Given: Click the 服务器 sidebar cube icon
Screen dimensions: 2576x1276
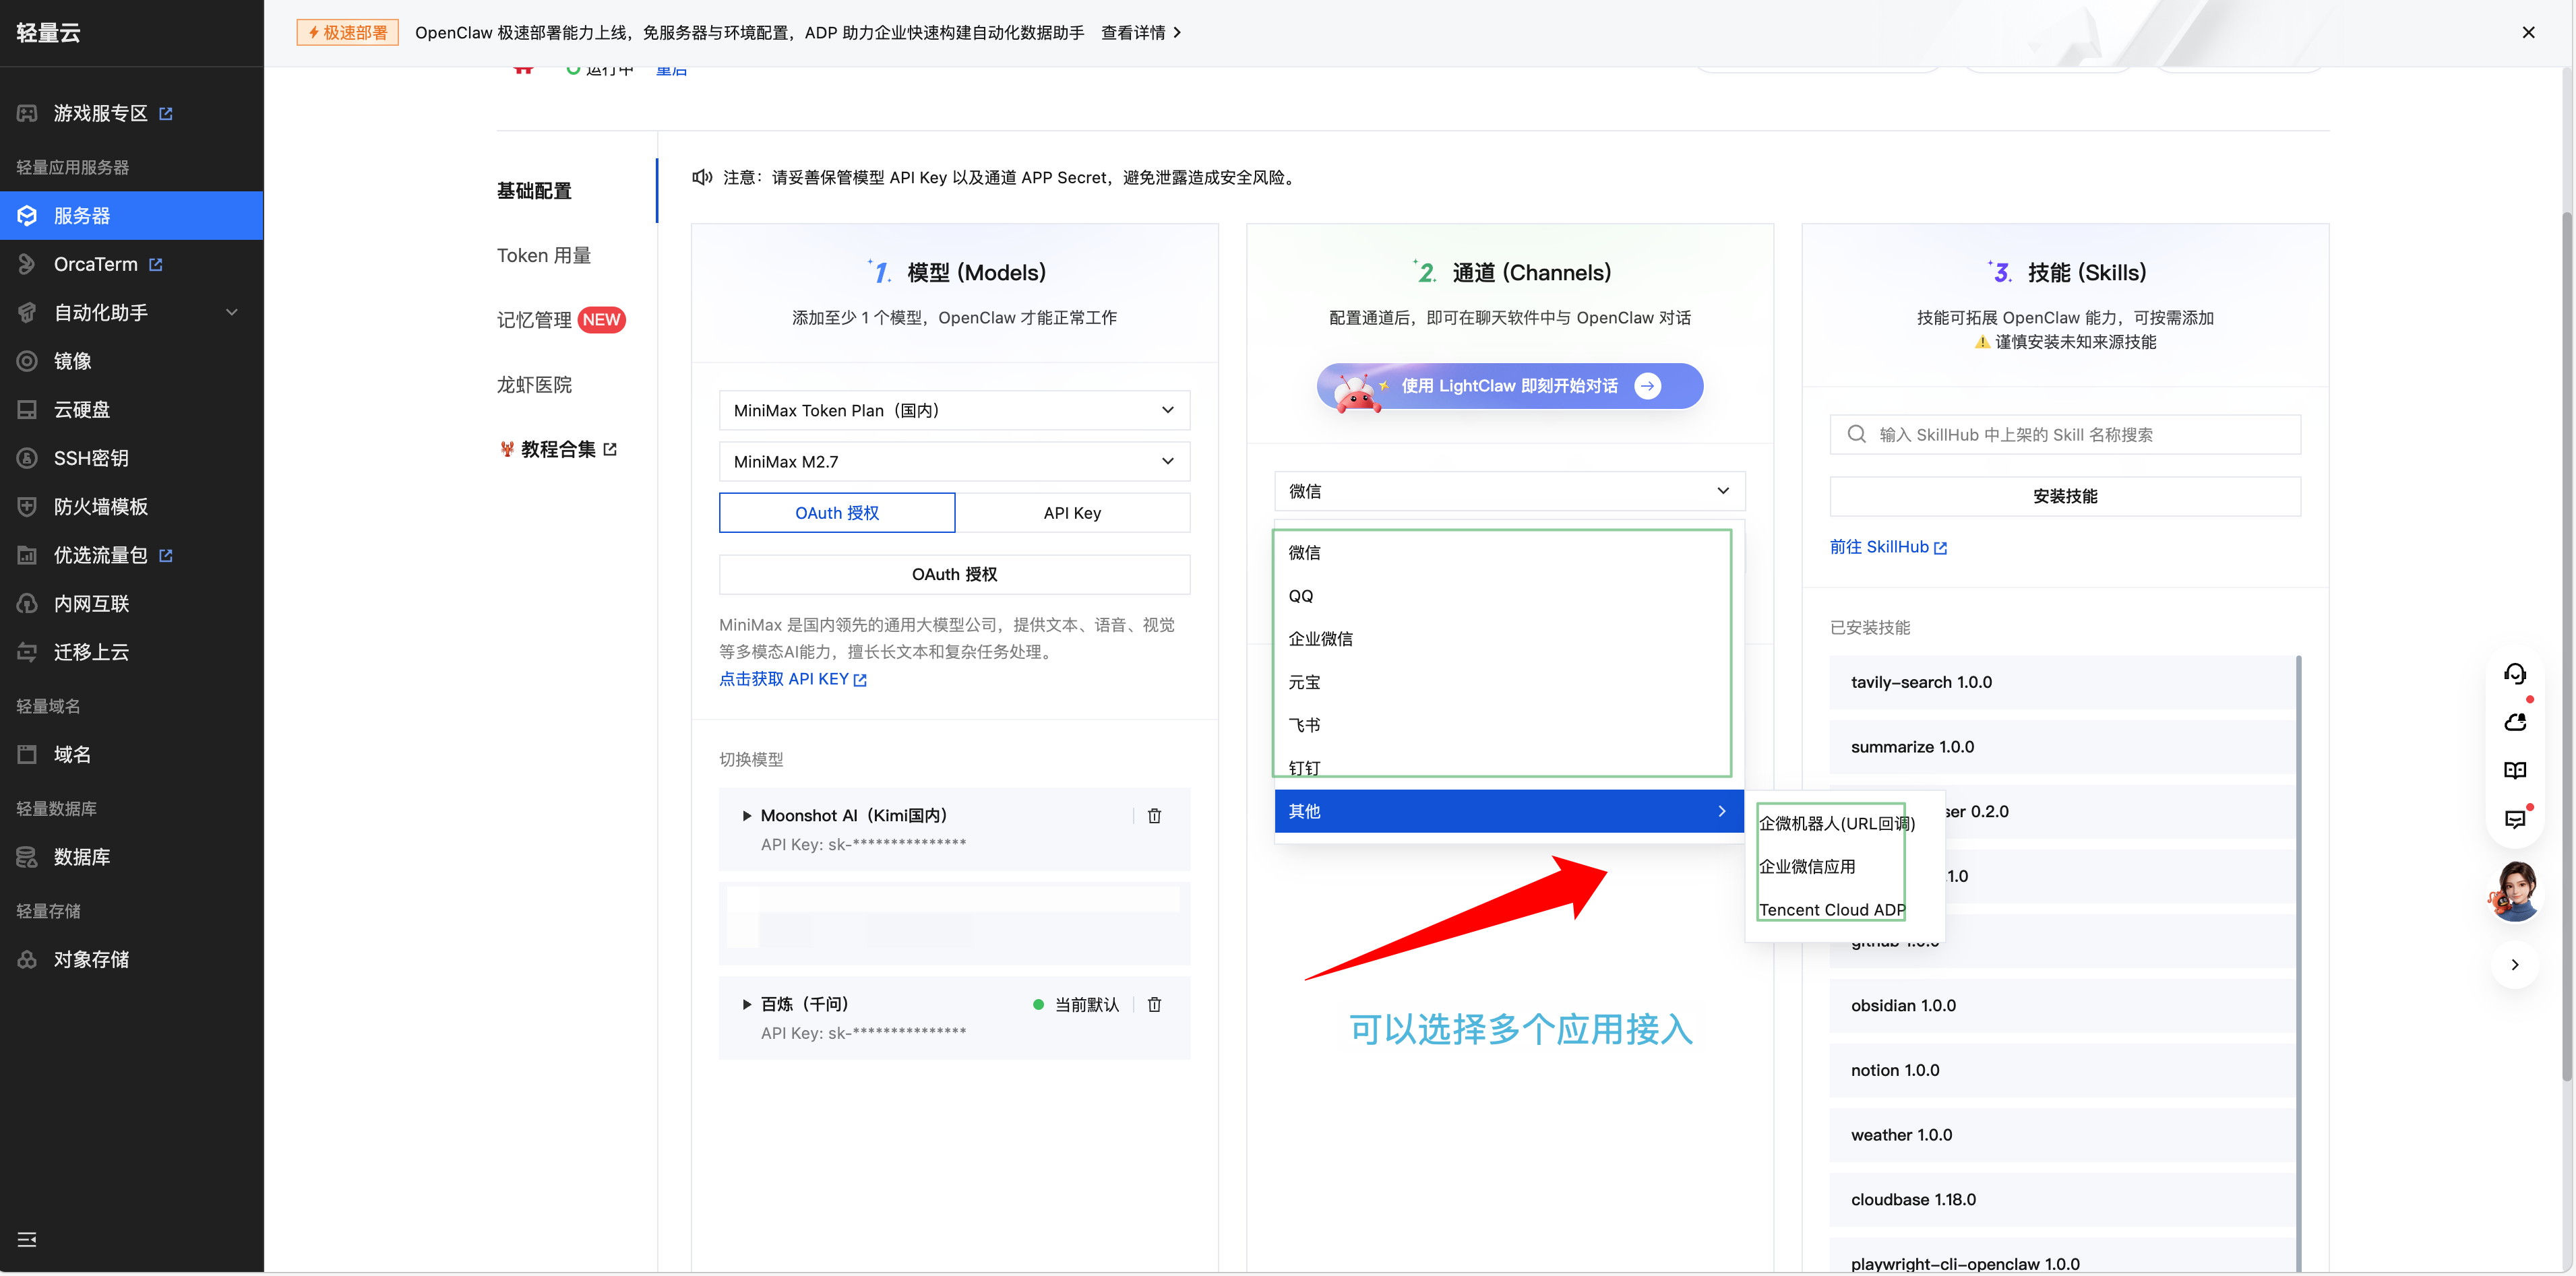Looking at the screenshot, I should 27,216.
